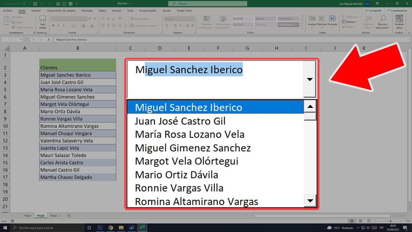Open Hoja2 sheet tab
This screenshot has width=412, height=232.
pos(53,215)
